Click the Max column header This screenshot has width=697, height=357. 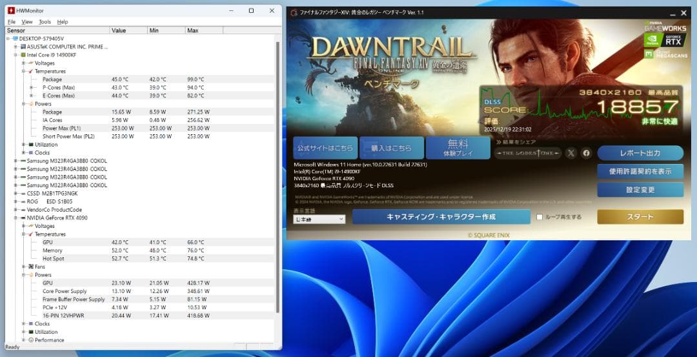click(x=204, y=30)
